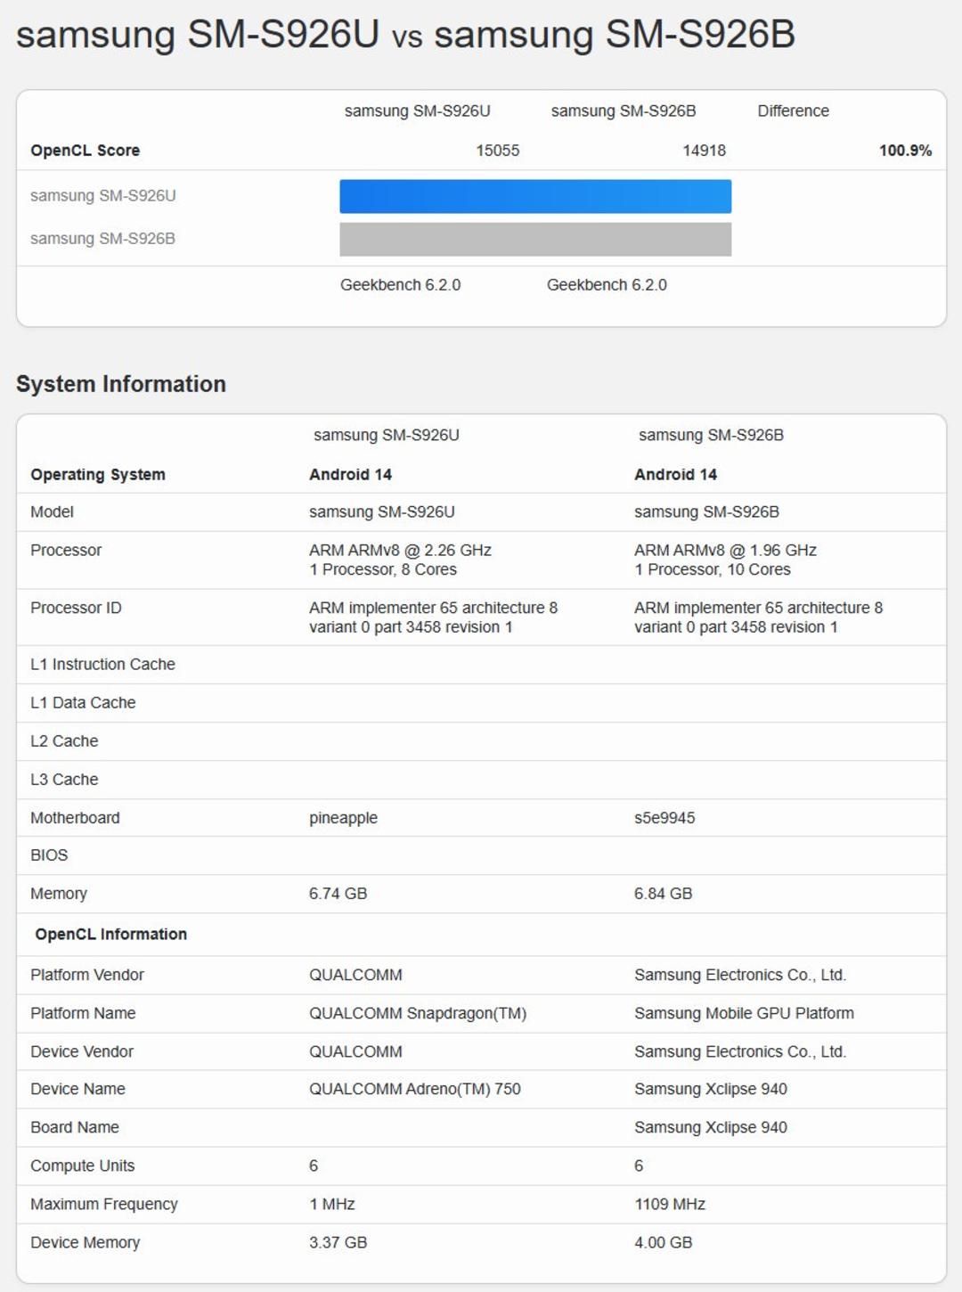Click the Device Memory 4.00 GB value

coord(663,1242)
